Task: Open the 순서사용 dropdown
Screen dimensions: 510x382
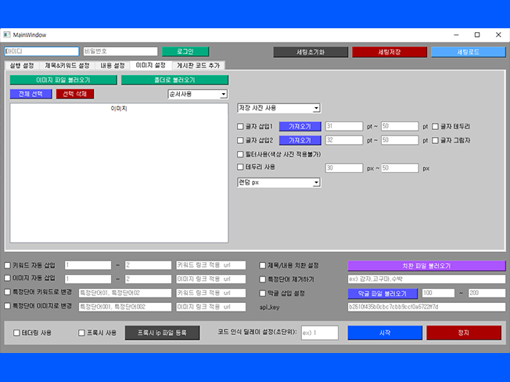Action: [197, 94]
